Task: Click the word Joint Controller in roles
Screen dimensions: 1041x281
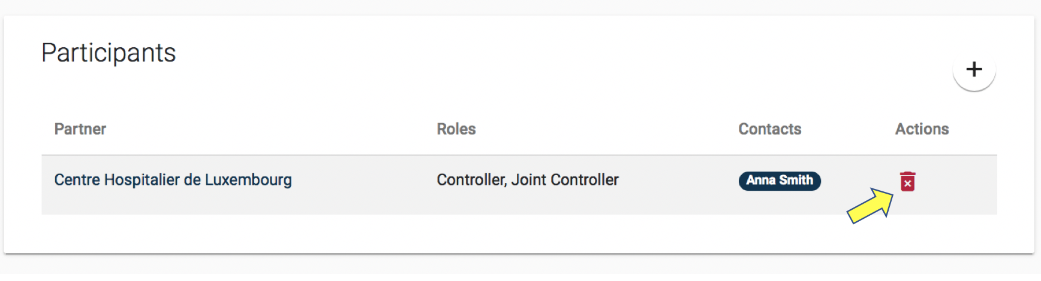Action: (x=565, y=180)
